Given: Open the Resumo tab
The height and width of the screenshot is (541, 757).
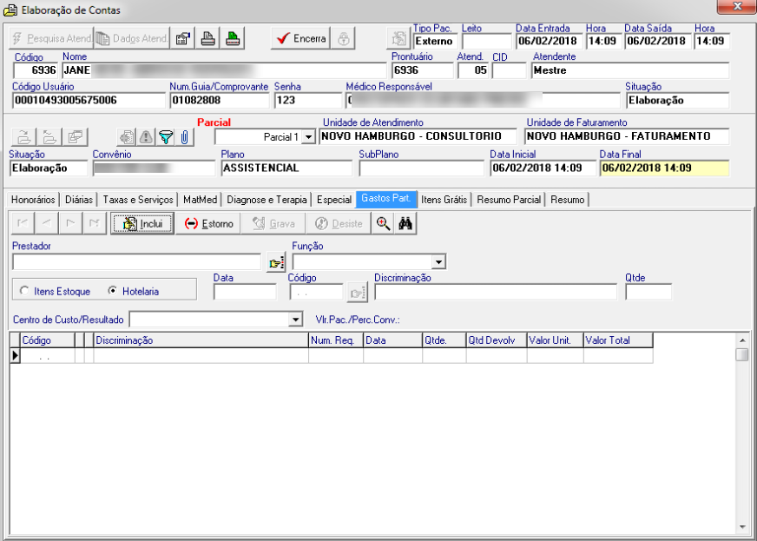Looking at the screenshot, I should [x=567, y=200].
